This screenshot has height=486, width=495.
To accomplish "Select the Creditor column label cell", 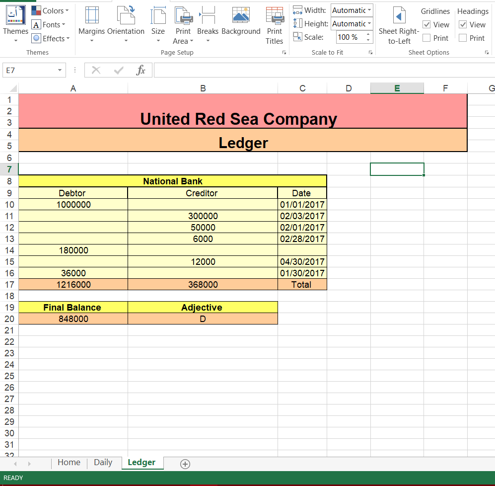I will click(x=203, y=193).
